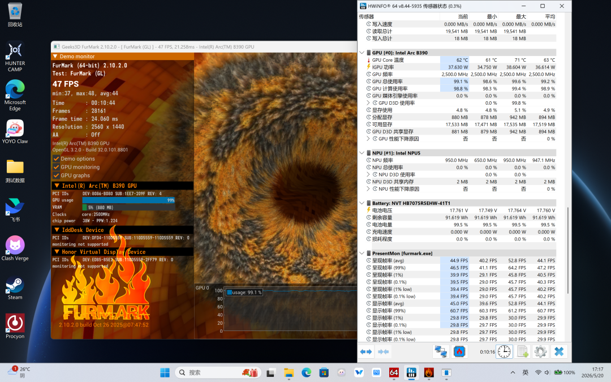Screen dimensions: 611x382
Task: Toggle GPU monitoring checkbox in FurMark
Action: [x=56, y=167]
